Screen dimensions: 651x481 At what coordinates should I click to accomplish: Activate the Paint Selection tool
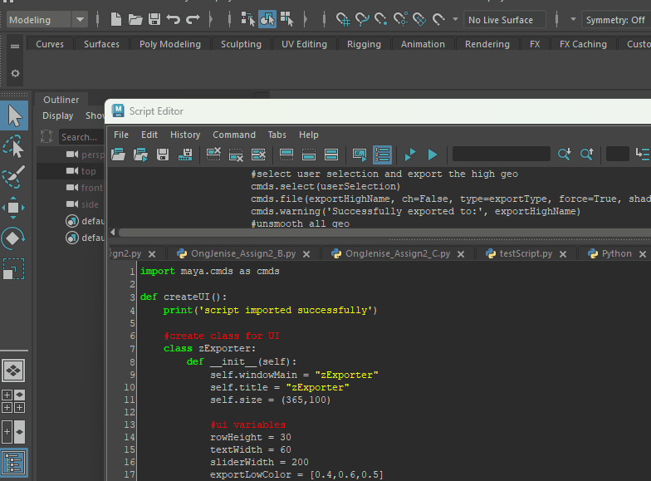click(x=14, y=176)
